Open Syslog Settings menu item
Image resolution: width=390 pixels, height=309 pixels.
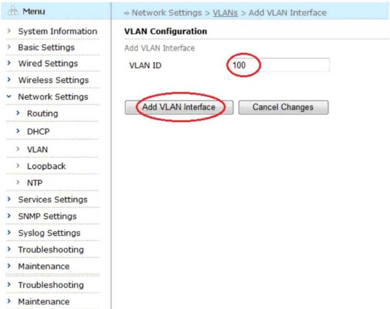pyautogui.click(x=49, y=233)
